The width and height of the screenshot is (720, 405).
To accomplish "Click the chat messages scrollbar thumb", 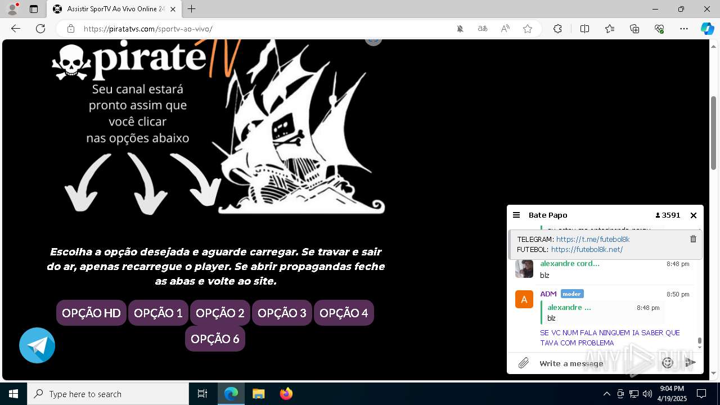I will click(700, 341).
